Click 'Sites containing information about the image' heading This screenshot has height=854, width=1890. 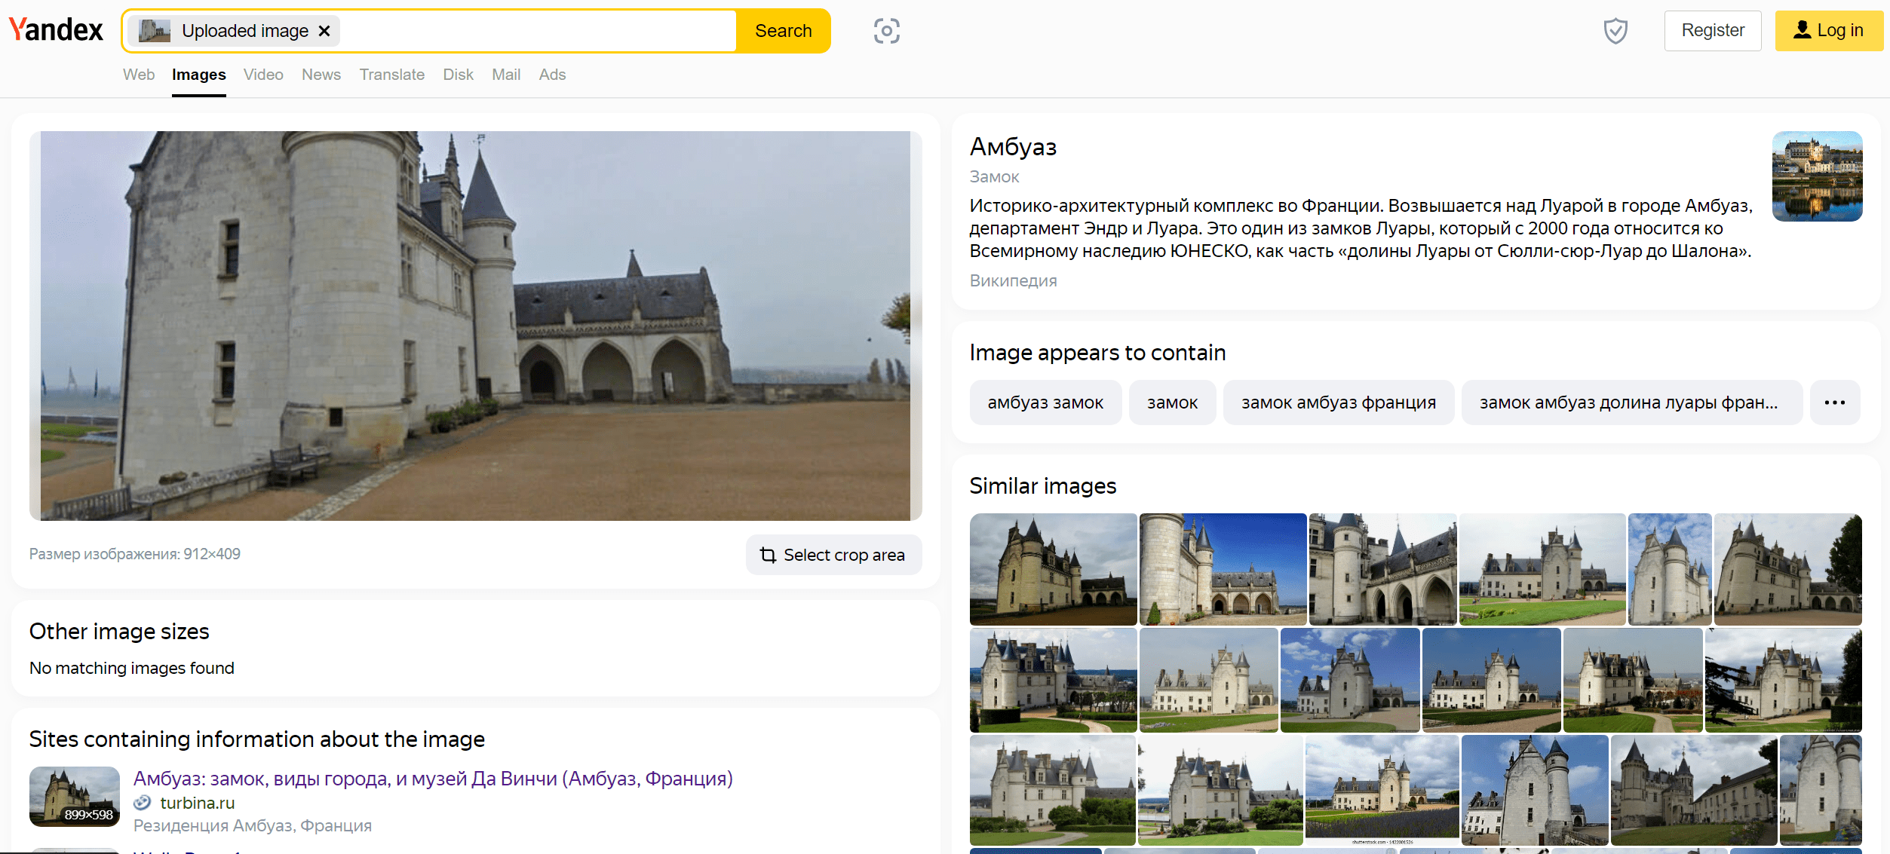click(257, 739)
